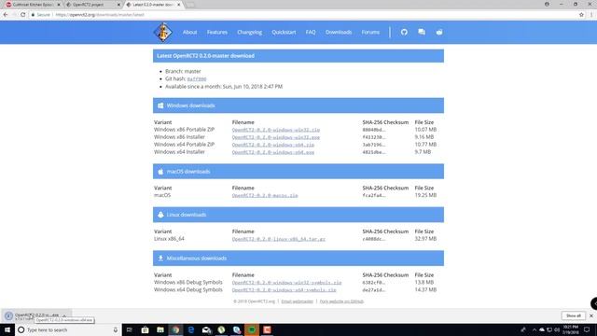
Task: Click the Email webmaster link
Action: [x=297, y=301]
